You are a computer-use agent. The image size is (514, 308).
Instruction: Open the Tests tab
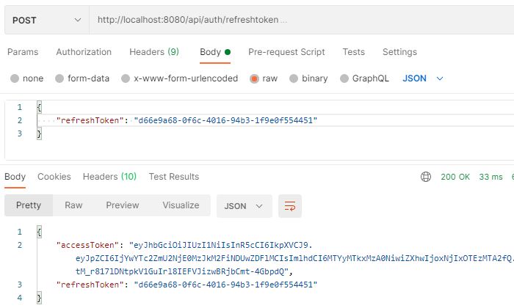(353, 52)
